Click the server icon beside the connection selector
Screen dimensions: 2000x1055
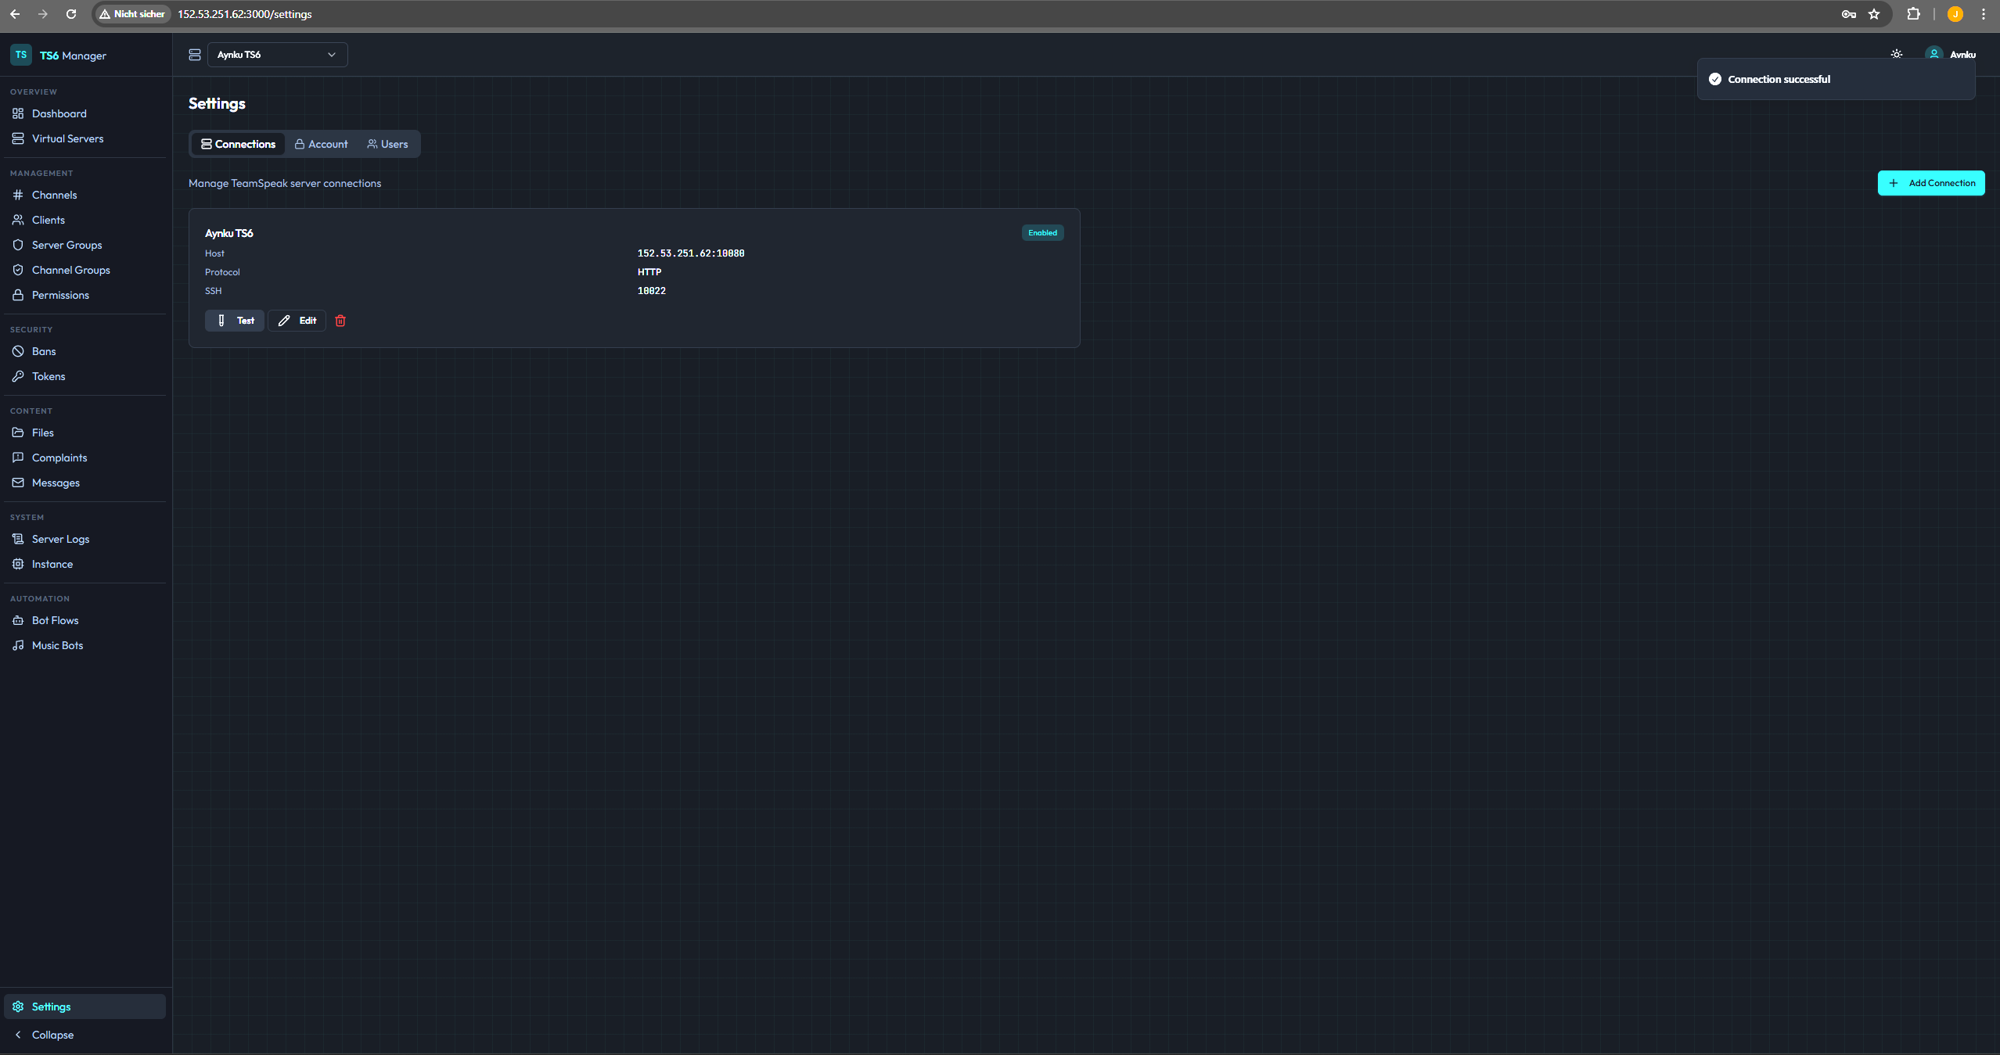pyautogui.click(x=195, y=55)
